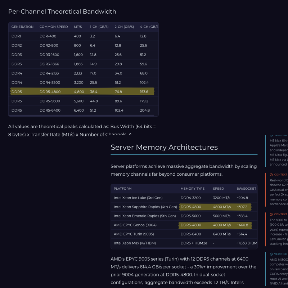Screen dimensions: 288x288
Task: Click 'Intel Xeon Max (w/ HBM)' platform
Action: coord(135,243)
